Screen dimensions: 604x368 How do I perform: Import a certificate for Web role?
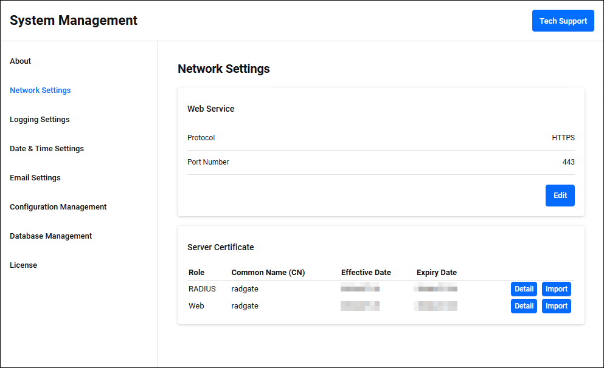[556, 306]
